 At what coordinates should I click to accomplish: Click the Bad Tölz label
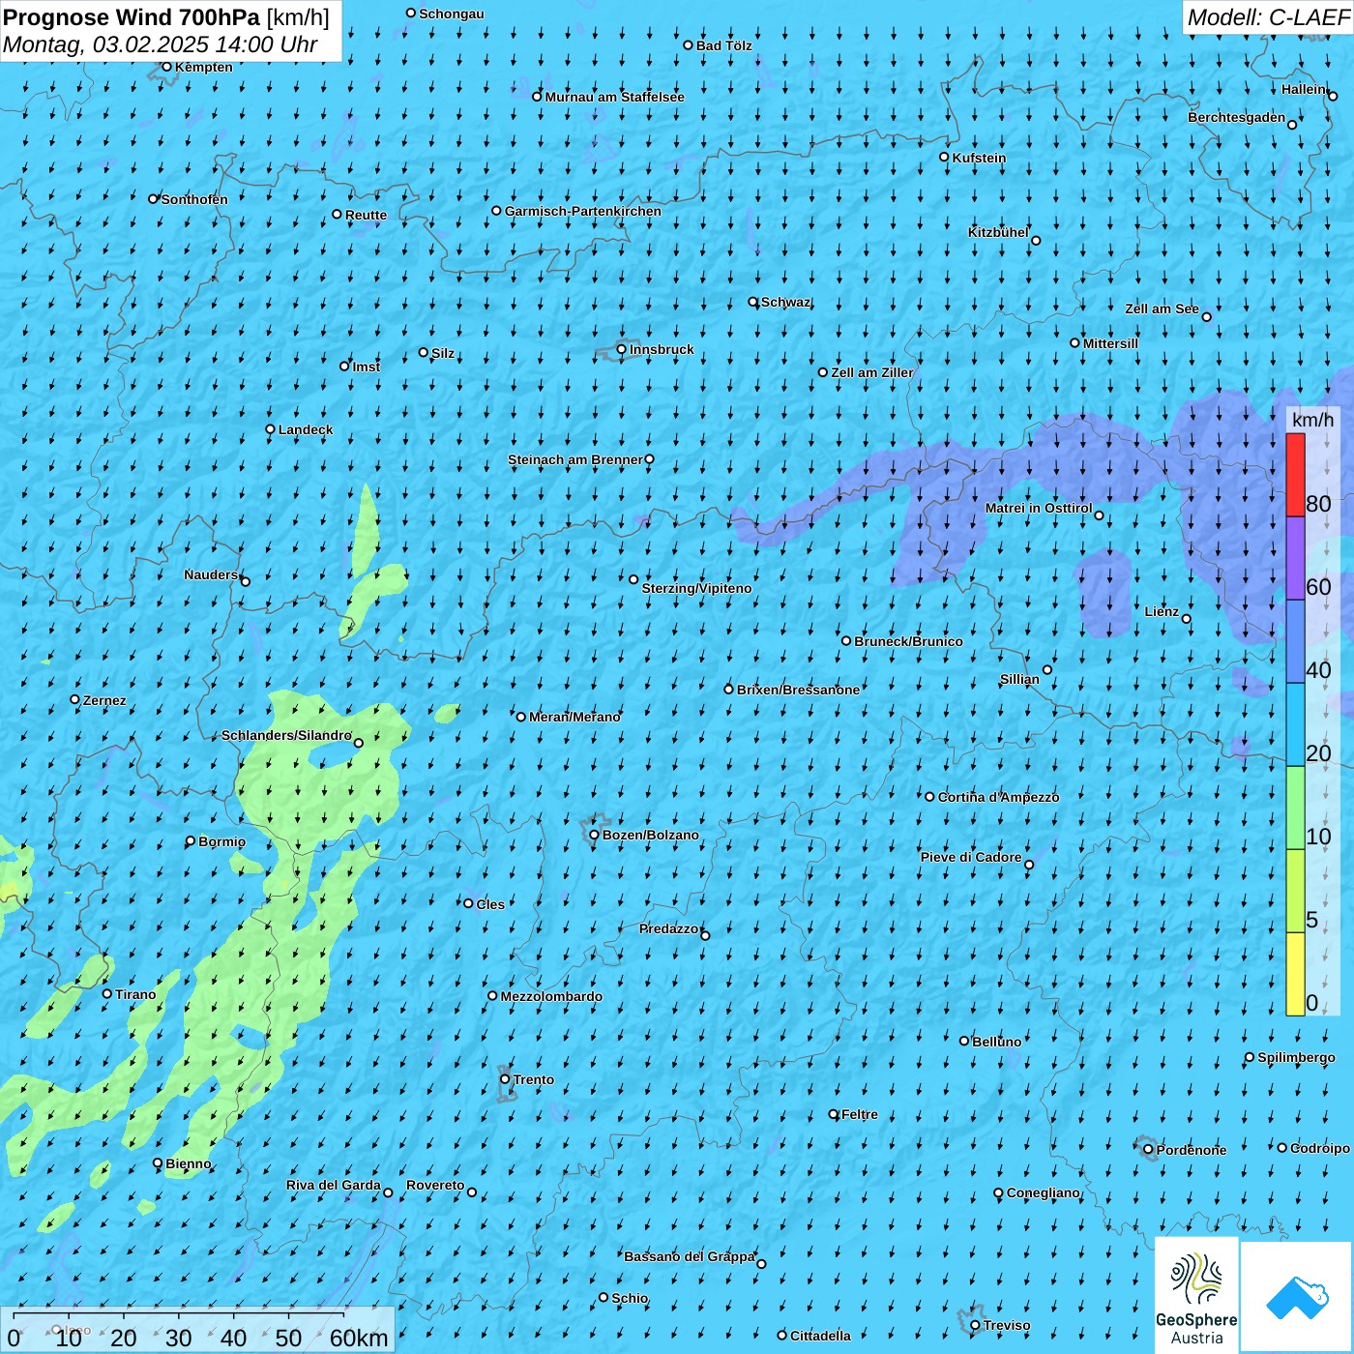(724, 45)
